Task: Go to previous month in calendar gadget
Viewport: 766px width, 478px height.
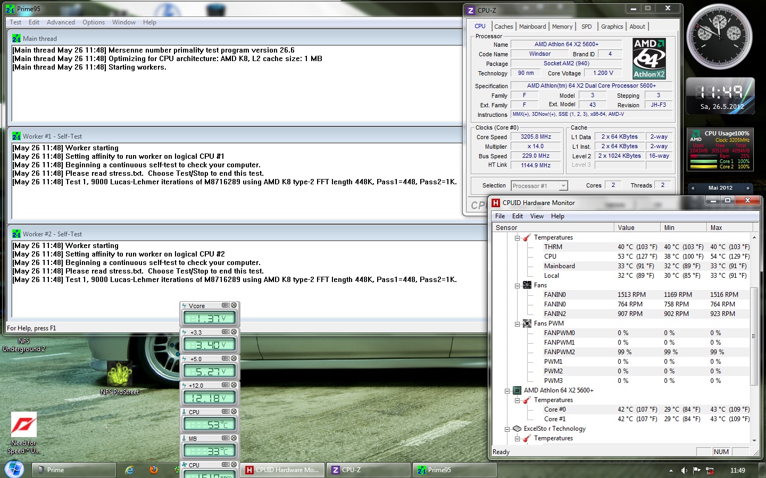Action: point(693,188)
